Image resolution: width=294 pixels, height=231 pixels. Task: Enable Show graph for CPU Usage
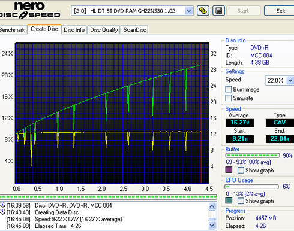(x=241, y=201)
